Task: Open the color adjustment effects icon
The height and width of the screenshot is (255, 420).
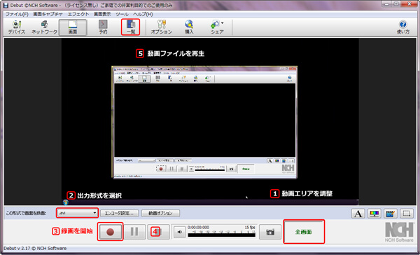Action: pyautogui.click(x=374, y=214)
